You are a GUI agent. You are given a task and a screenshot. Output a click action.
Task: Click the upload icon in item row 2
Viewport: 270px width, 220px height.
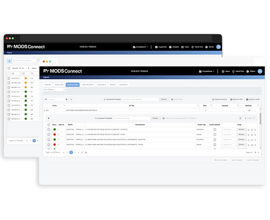click(249, 135)
